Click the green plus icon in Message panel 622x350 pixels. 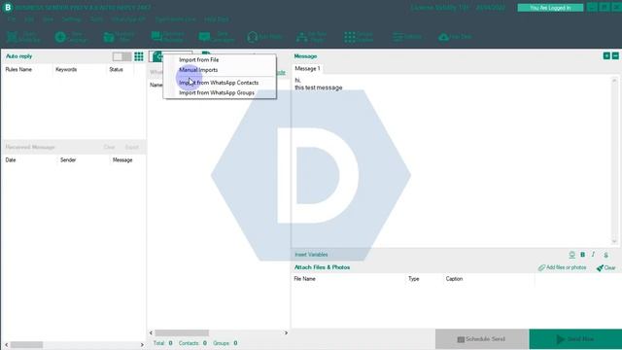pyautogui.click(x=606, y=56)
